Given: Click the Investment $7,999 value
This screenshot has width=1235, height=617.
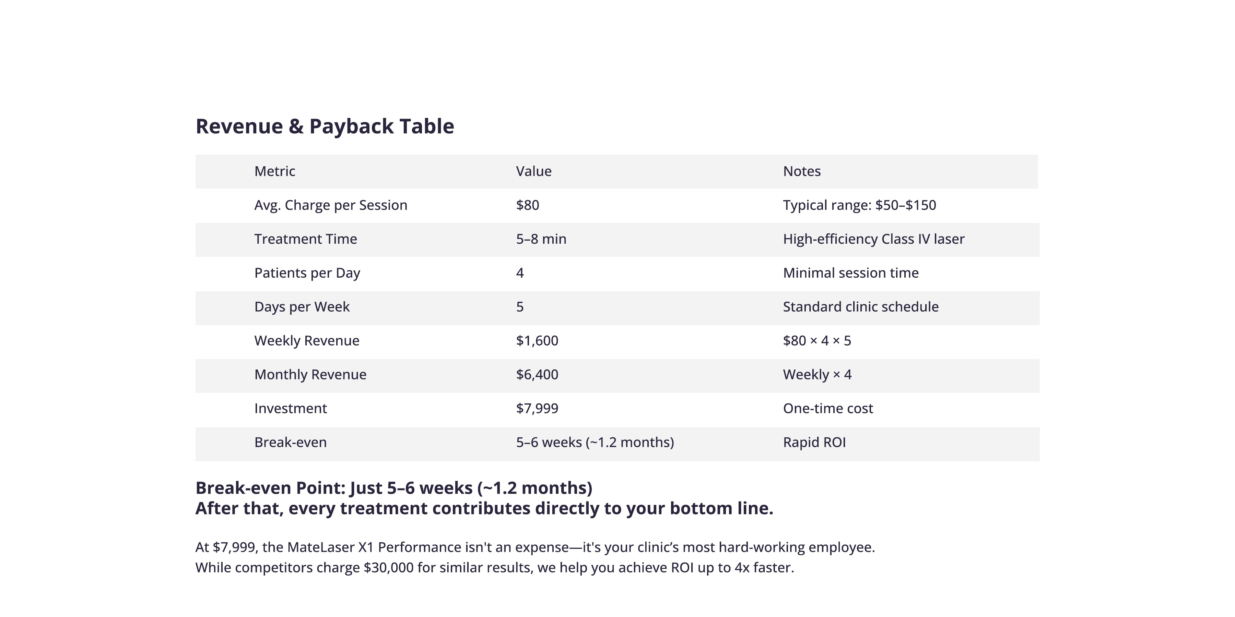Looking at the screenshot, I should pyautogui.click(x=537, y=409).
